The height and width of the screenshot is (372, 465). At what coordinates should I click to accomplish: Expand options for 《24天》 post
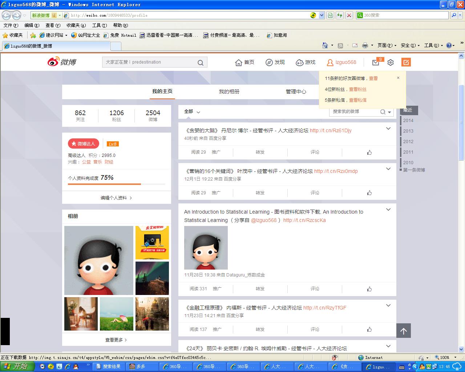click(x=388, y=346)
